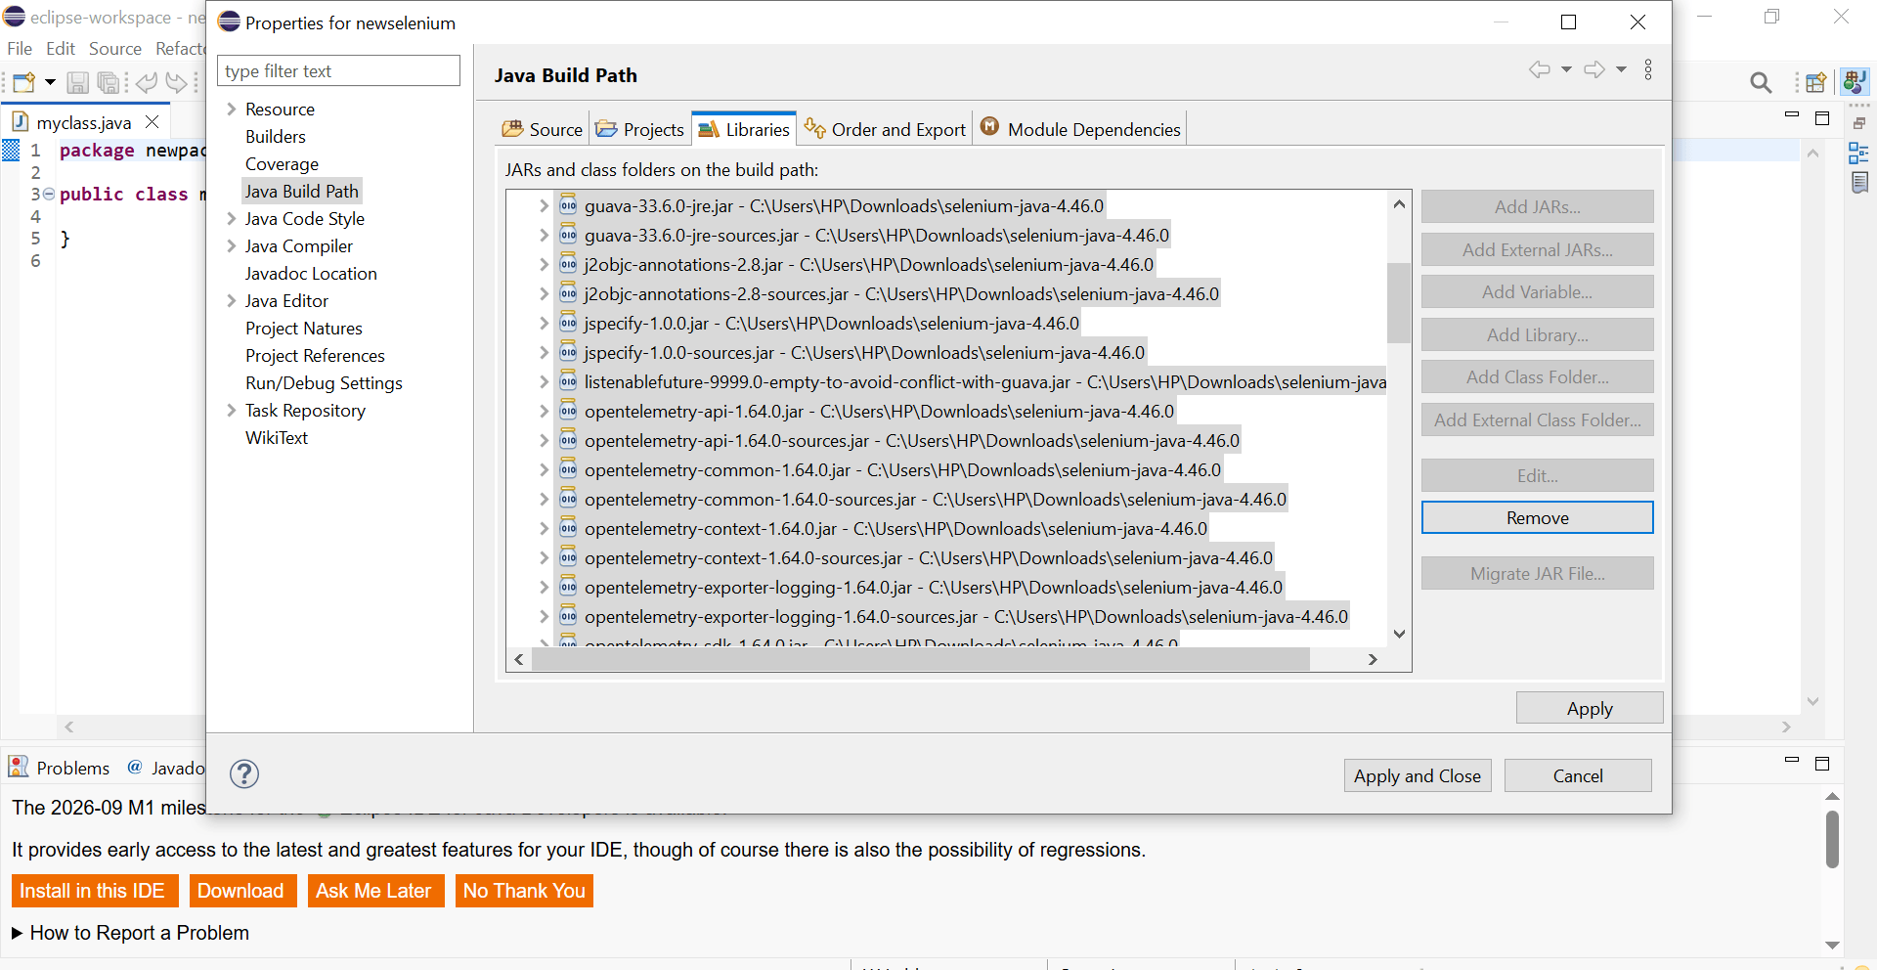Expand the Resource tree node
Viewport: 1877px width, 970px height.
coord(232,109)
